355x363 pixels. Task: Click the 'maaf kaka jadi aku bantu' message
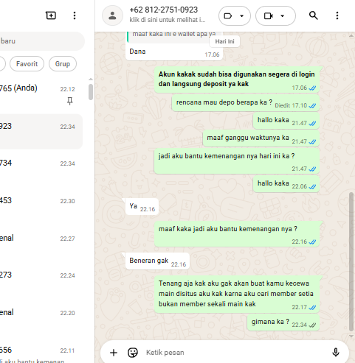click(x=237, y=234)
